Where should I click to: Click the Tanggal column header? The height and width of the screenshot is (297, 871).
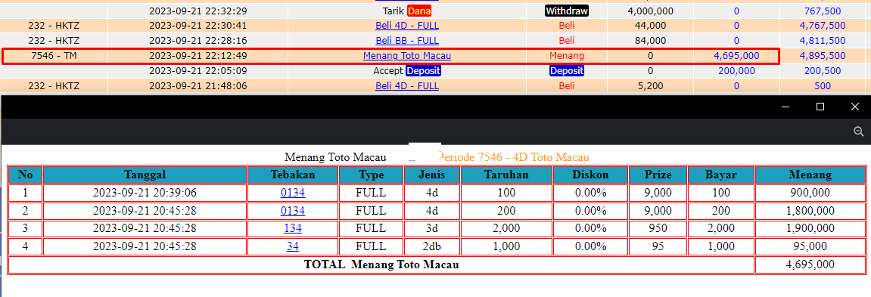(145, 175)
